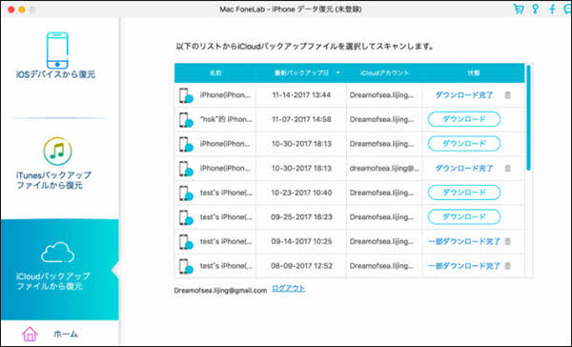Viewport: 572px width, 347px height.
Task: Select date cell 10-23-2017 10:40
Action: click(x=301, y=193)
